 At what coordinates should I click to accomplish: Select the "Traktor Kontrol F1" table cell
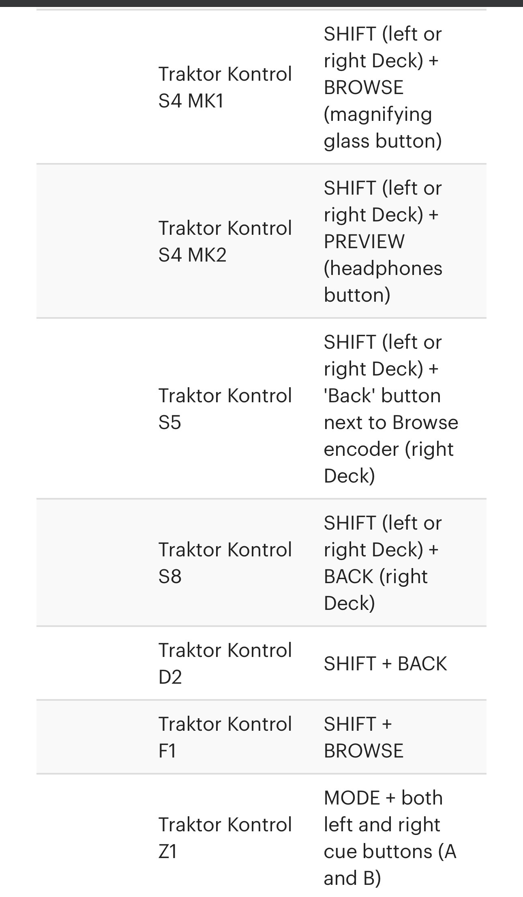(x=225, y=737)
